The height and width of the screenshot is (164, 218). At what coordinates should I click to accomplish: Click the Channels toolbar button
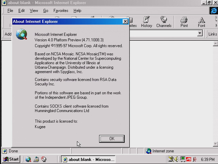click(x=164, y=22)
